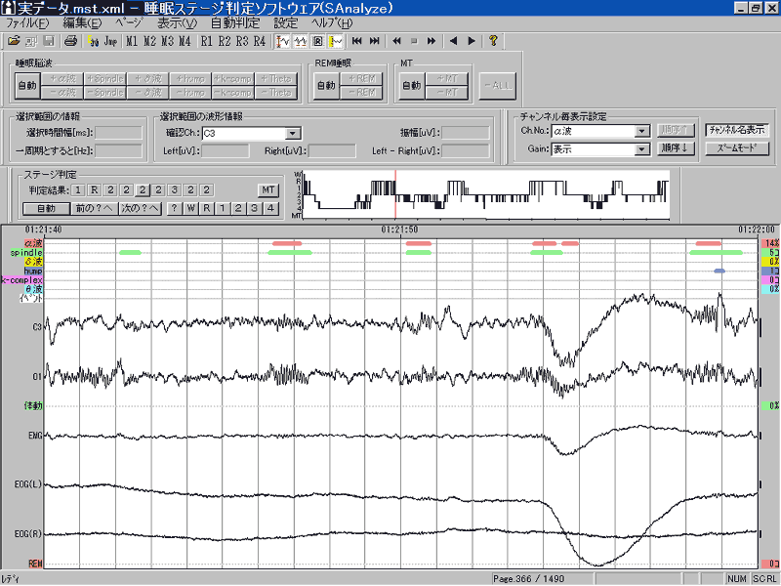Click the stop square icon

(414, 41)
